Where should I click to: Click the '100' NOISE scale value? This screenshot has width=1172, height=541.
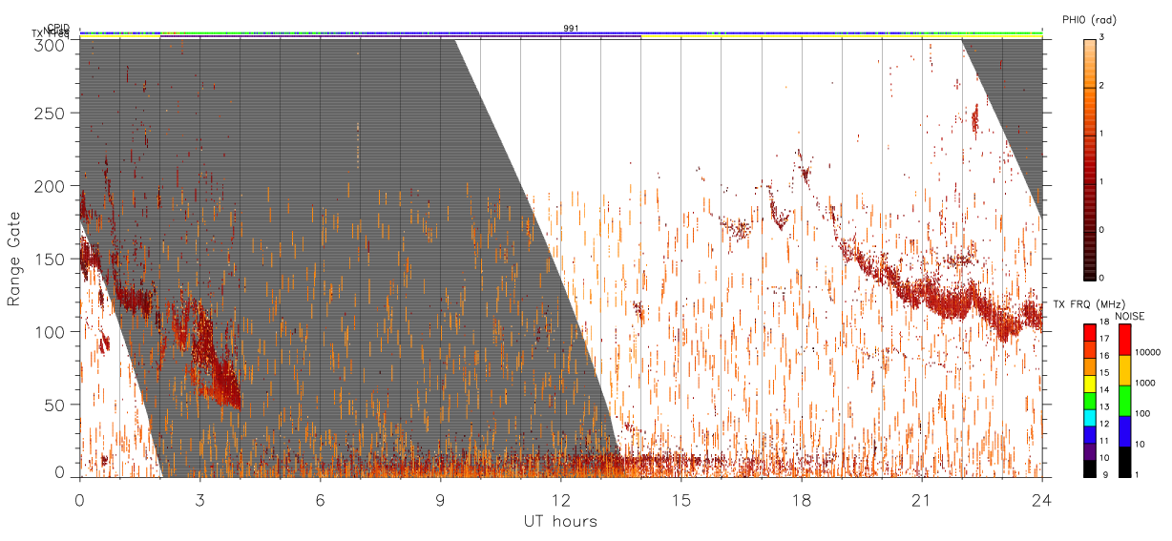pos(1144,414)
